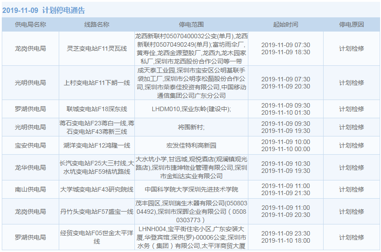
Task: Click the 2019-11-09 计划停电通告 title
Action: click(x=44, y=10)
